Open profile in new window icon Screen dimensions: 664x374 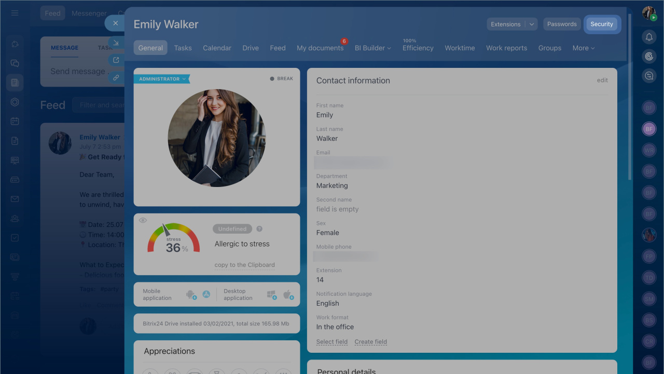(x=116, y=60)
